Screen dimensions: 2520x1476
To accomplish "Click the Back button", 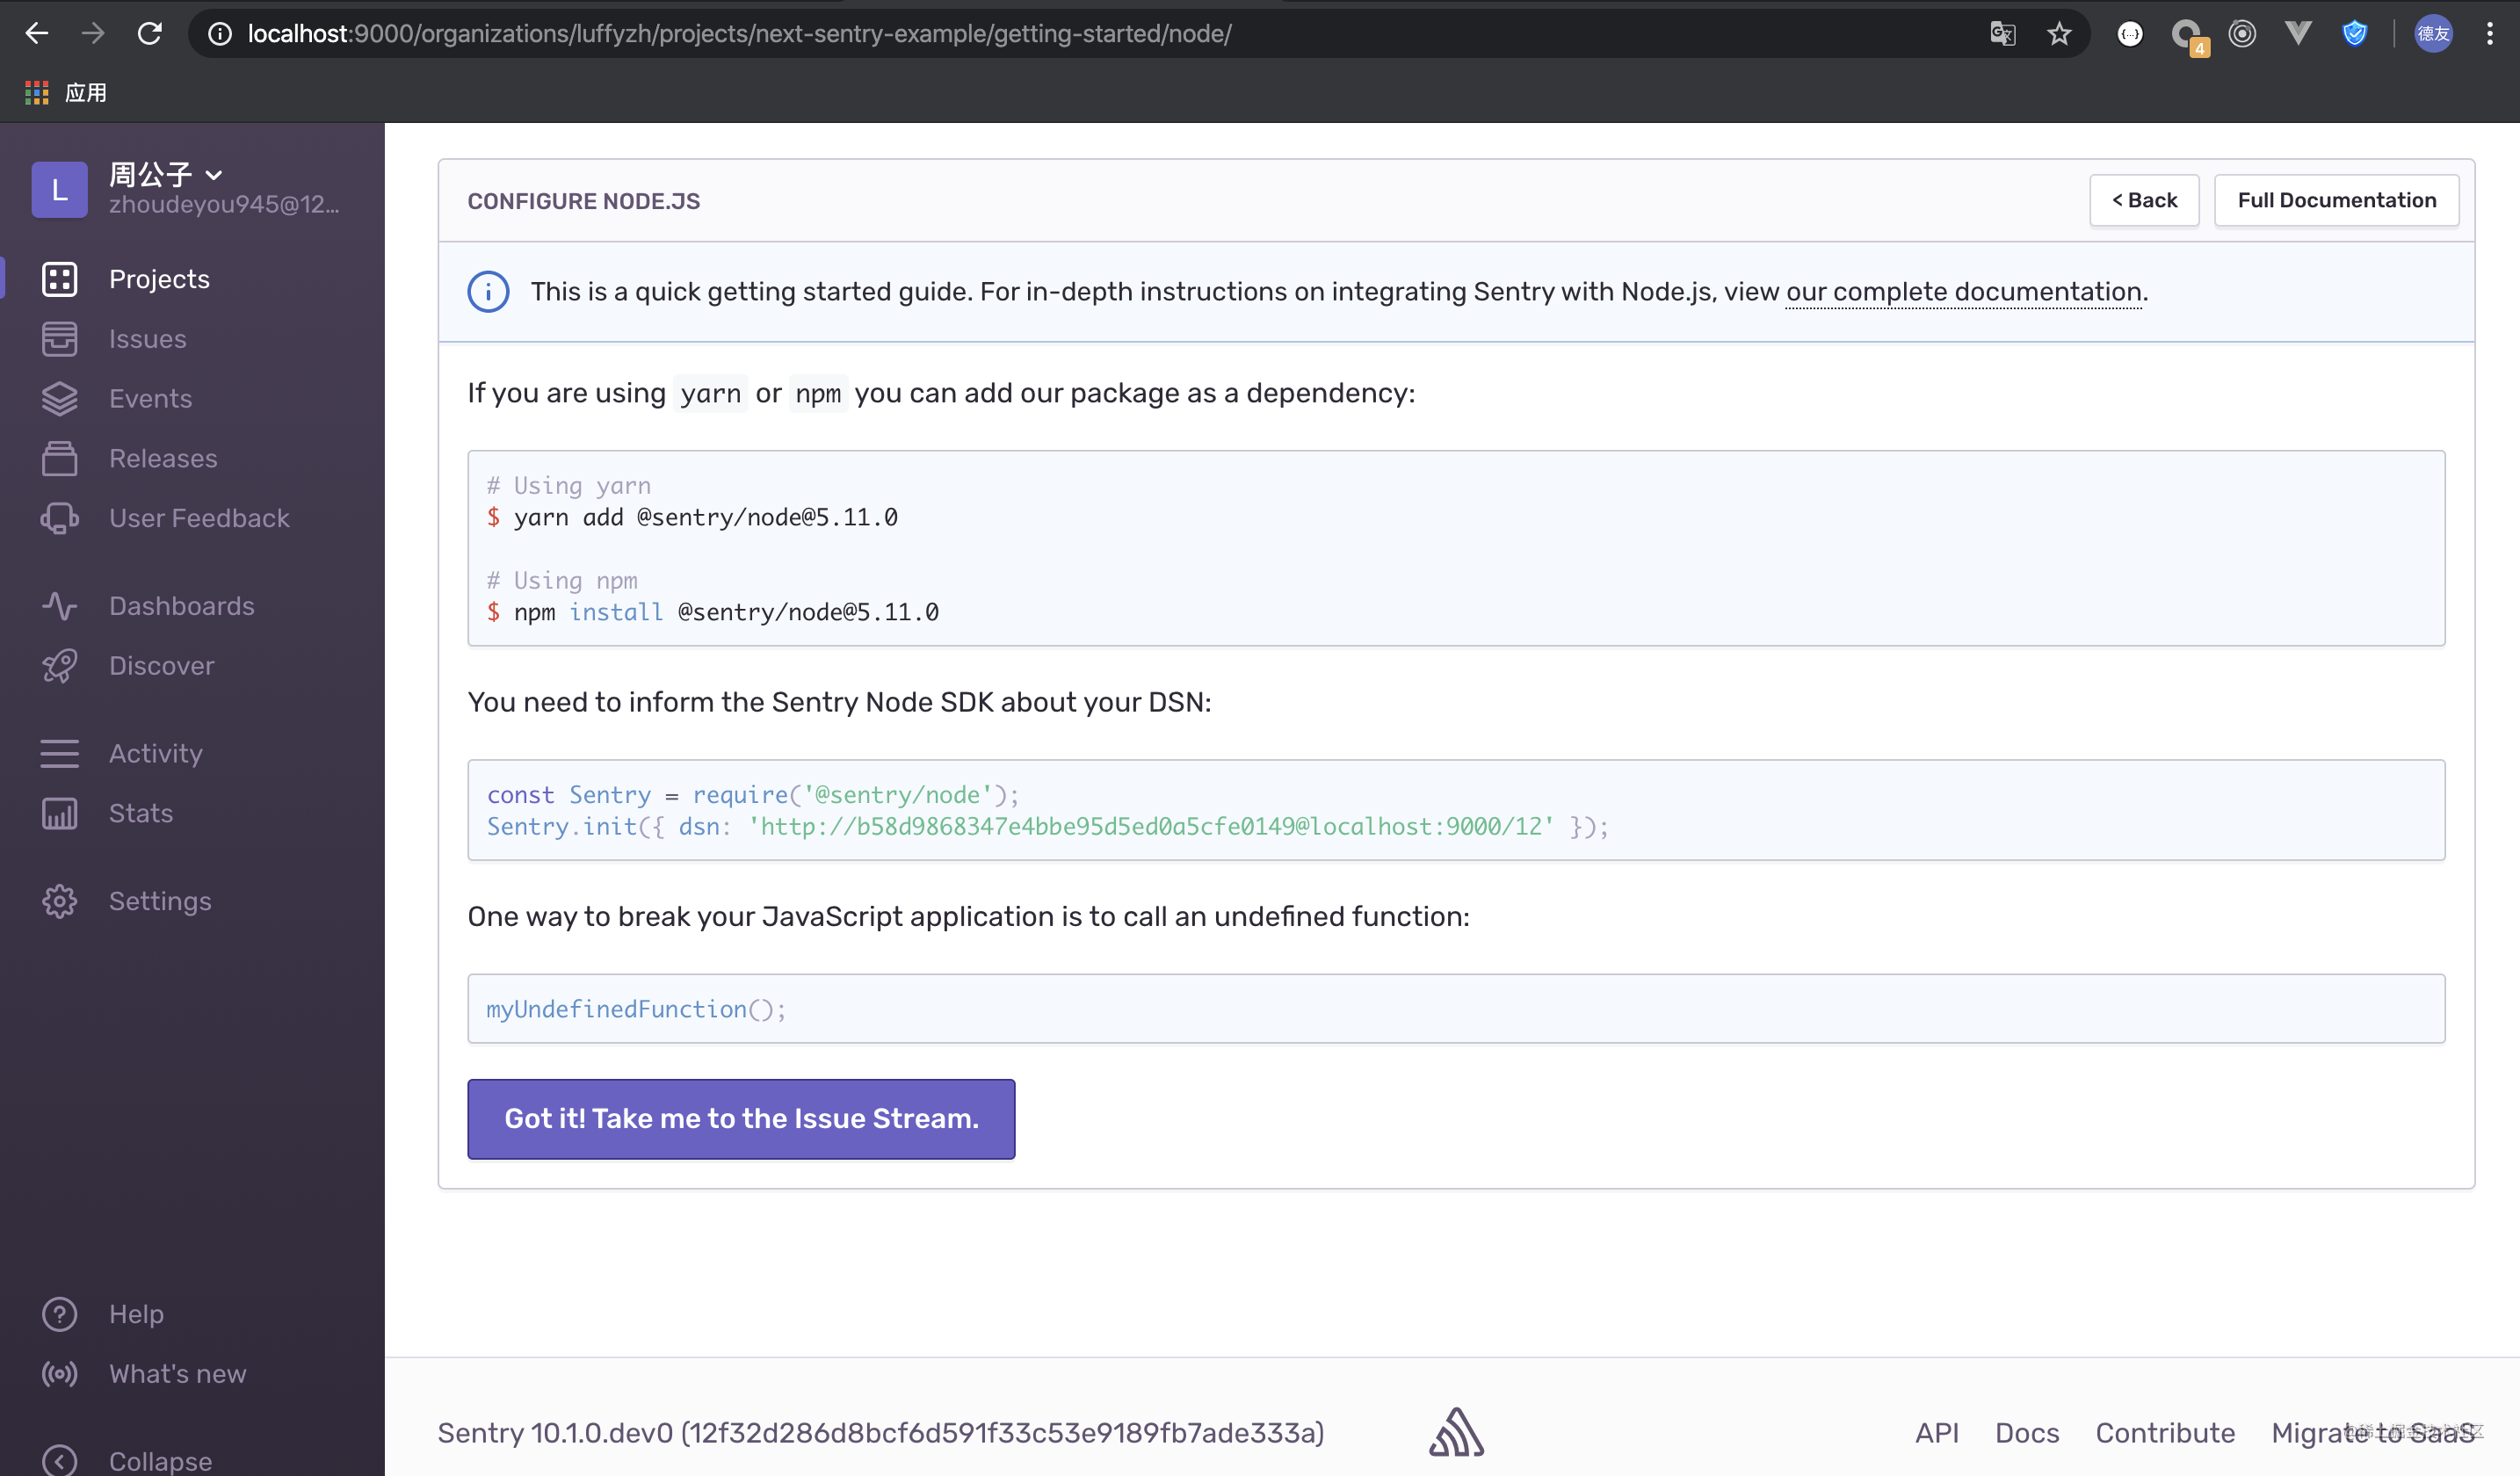I will click(x=2143, y=200).
